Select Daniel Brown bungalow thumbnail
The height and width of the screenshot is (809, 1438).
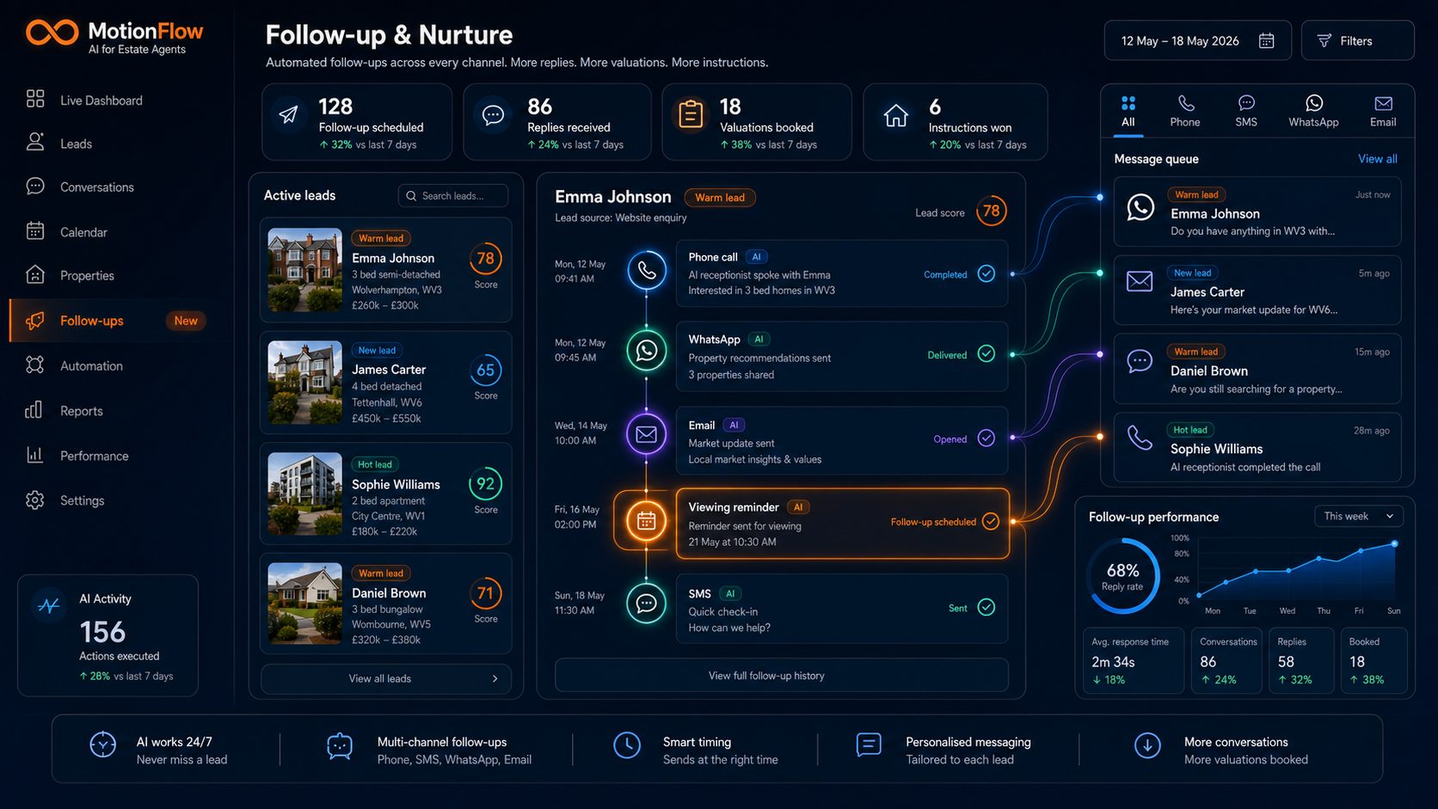(304, 604)
